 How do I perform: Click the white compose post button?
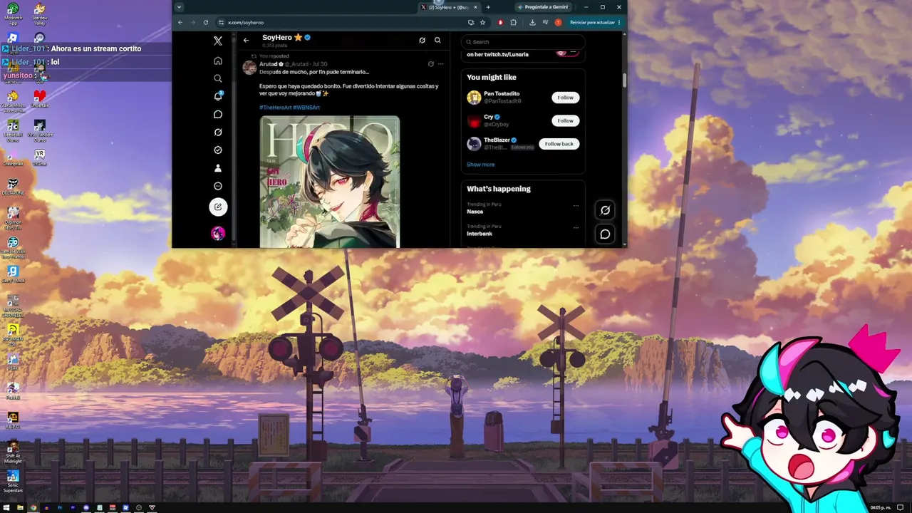pos(218,207)
